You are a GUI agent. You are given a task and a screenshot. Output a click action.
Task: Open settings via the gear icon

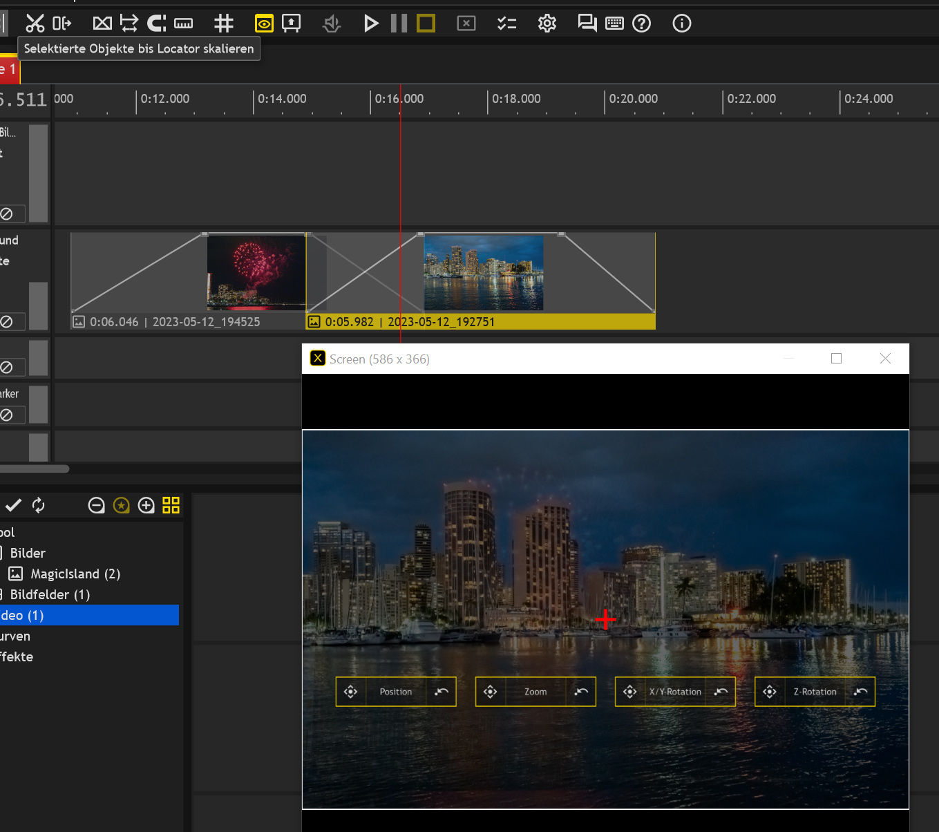547,23
